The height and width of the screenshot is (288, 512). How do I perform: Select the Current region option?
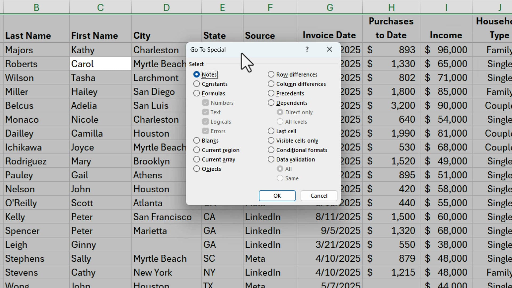coord(197,150)
